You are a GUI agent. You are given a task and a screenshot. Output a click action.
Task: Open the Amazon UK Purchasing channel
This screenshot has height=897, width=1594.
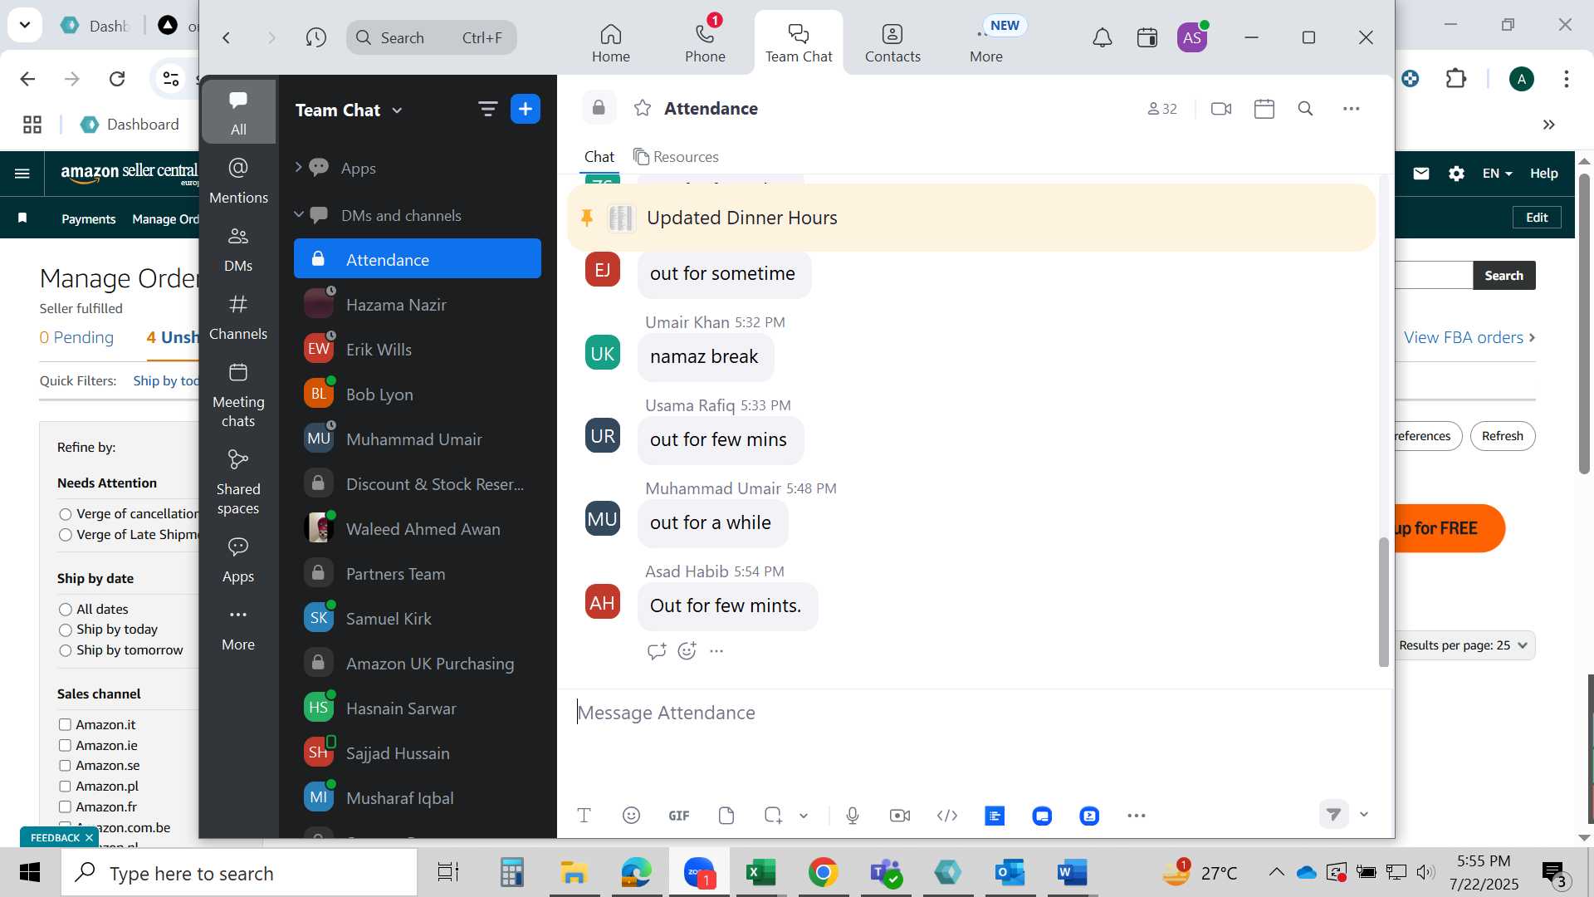tap(418, 664)
